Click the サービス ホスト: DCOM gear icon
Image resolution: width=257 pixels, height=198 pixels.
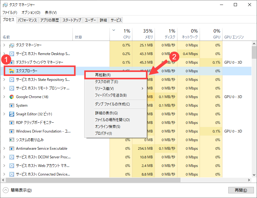pos(11,157)
